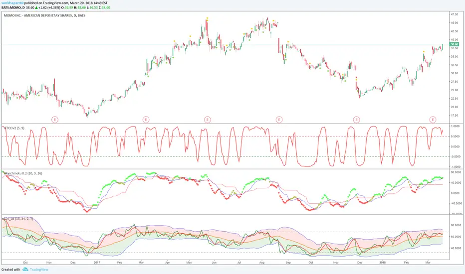465x274 pixels.
Task: Click the earnings E marker in March 2017
Action: (x=146, y=120)
